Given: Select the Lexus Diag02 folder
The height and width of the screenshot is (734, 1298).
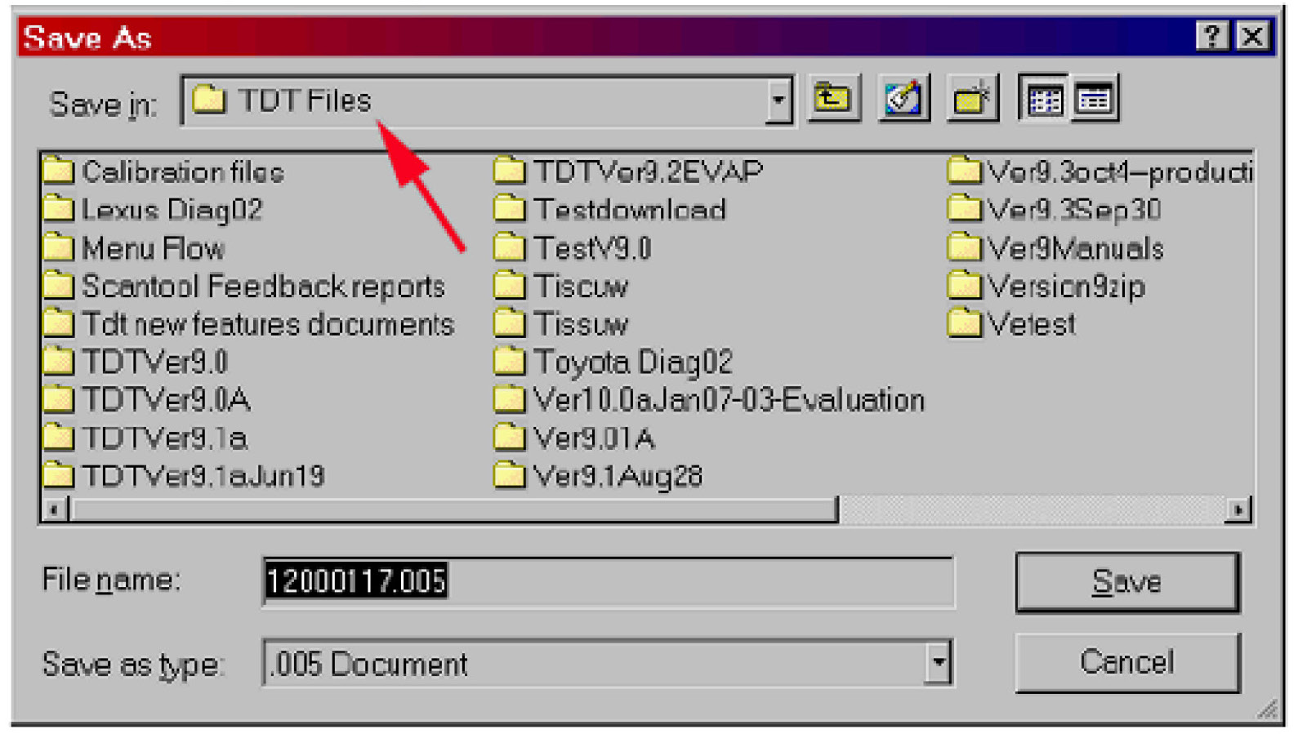Looking at the screenshot, I should (172, 210).
